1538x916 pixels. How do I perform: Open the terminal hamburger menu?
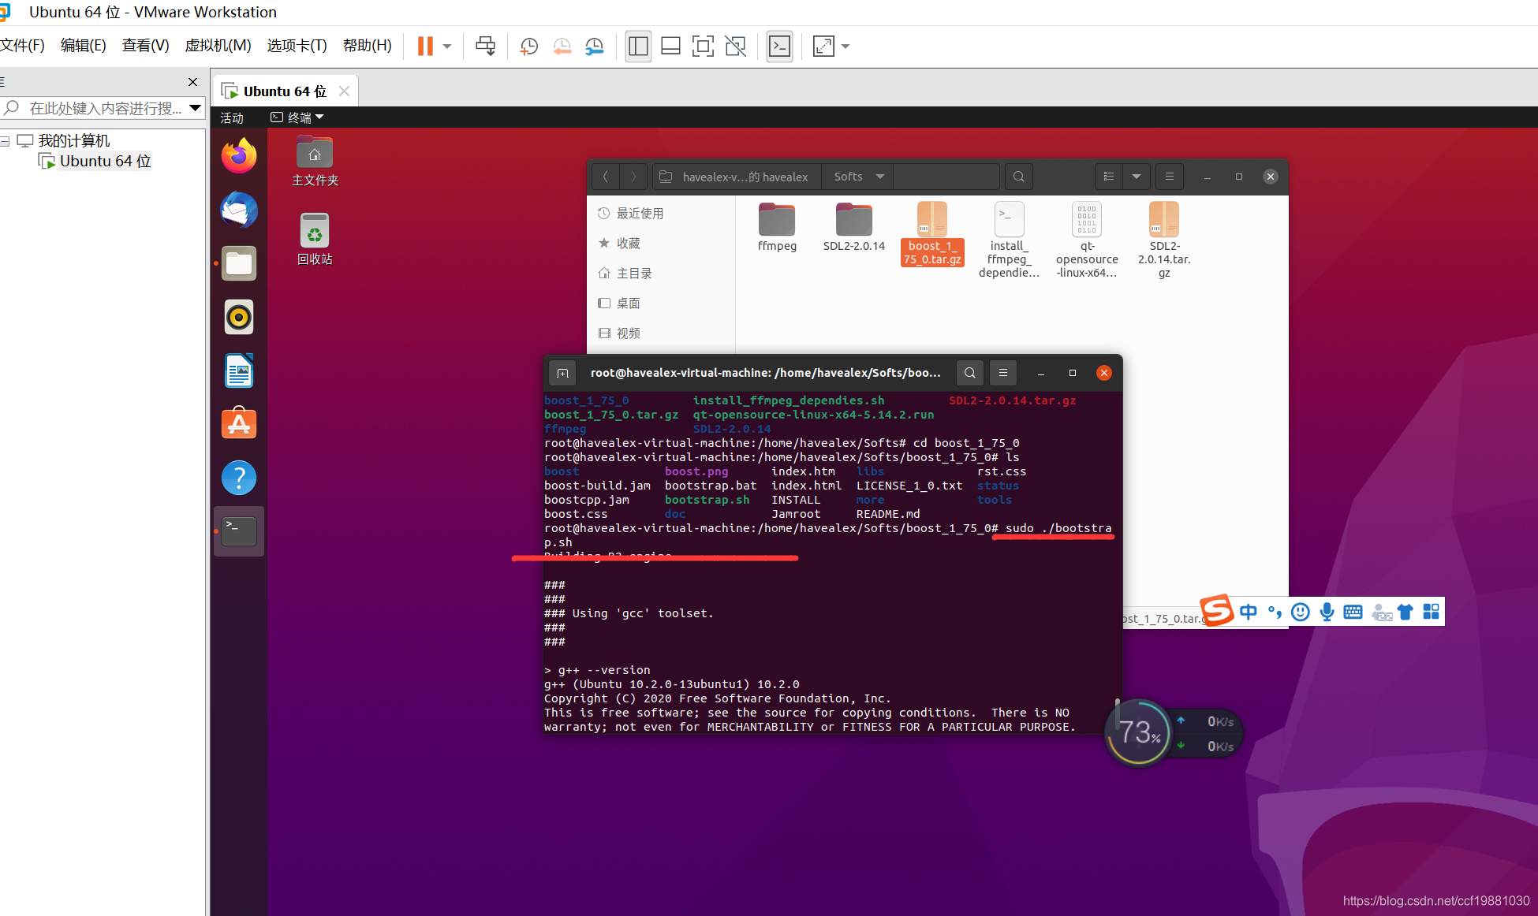[1002, 372]
